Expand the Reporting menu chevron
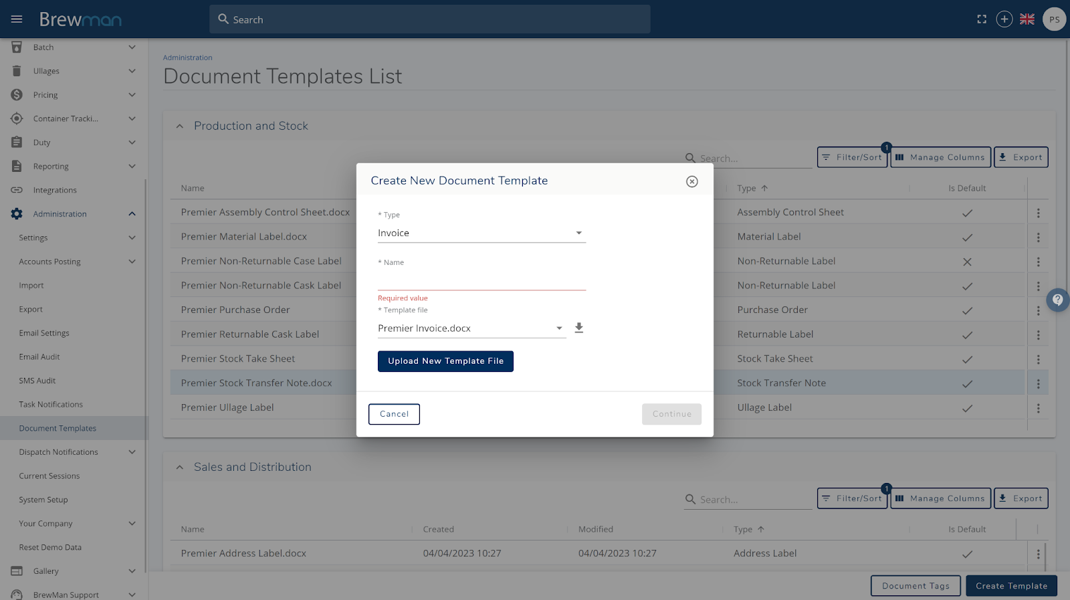The width and height of the screenshot is (1070, 600). [132, 166]
